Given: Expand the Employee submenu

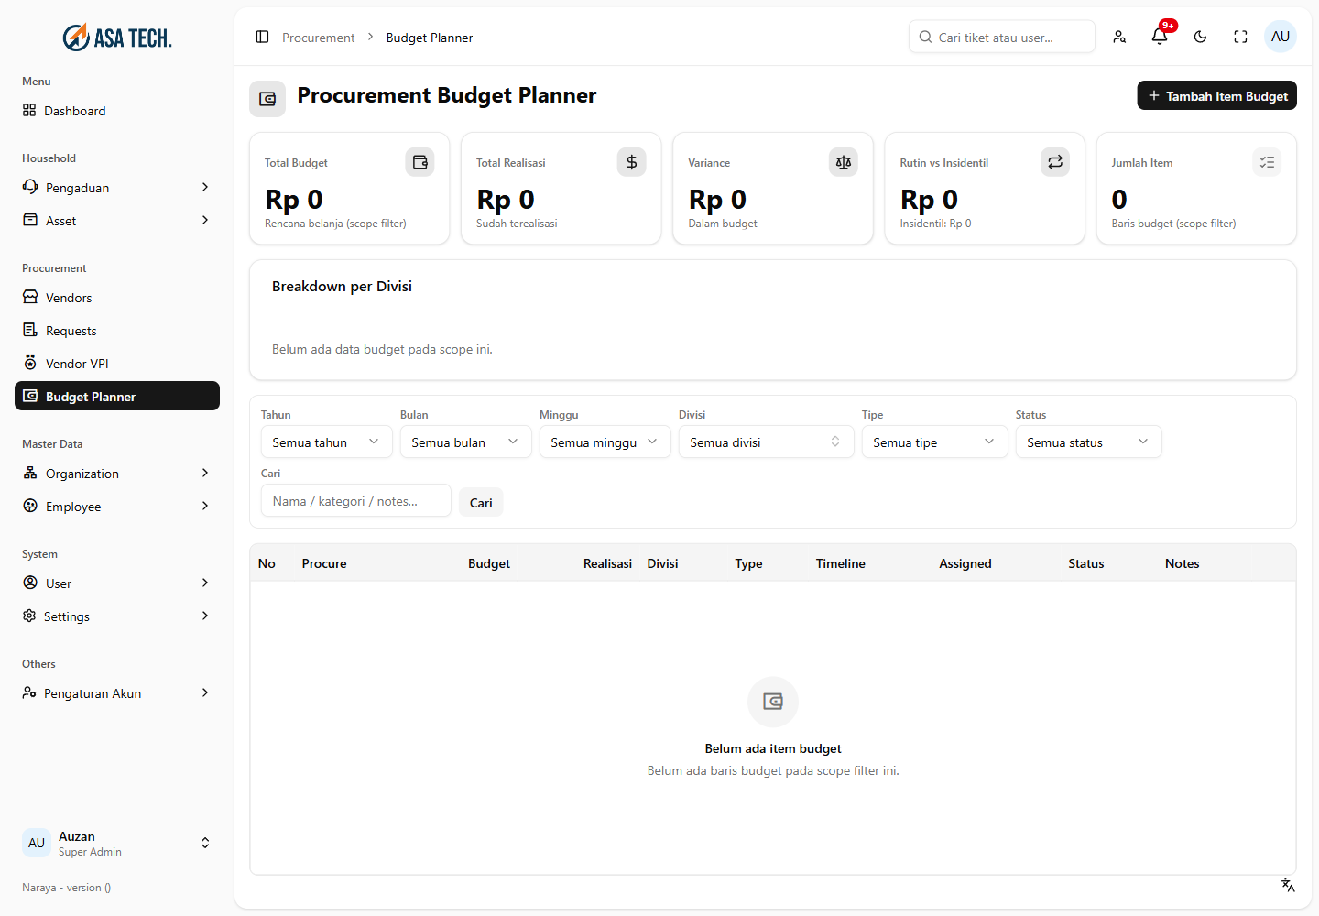Looking at the screenshot, I should pyautogui.click(x=117, y=507).
